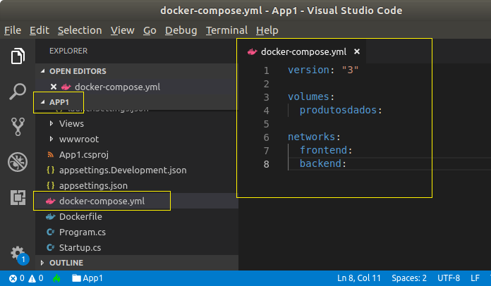This screenshot has width=491, height=286.
Task: Click the warnings count icon in status bar
Action: [x=32, y=278]
